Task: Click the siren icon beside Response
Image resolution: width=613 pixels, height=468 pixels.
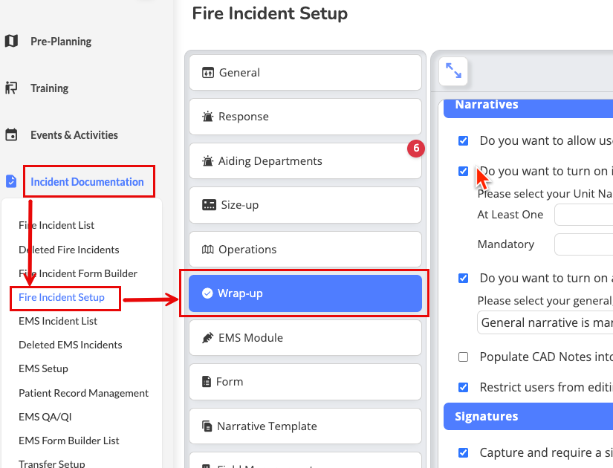Action: pyautogui.click(x=207, y=117)
